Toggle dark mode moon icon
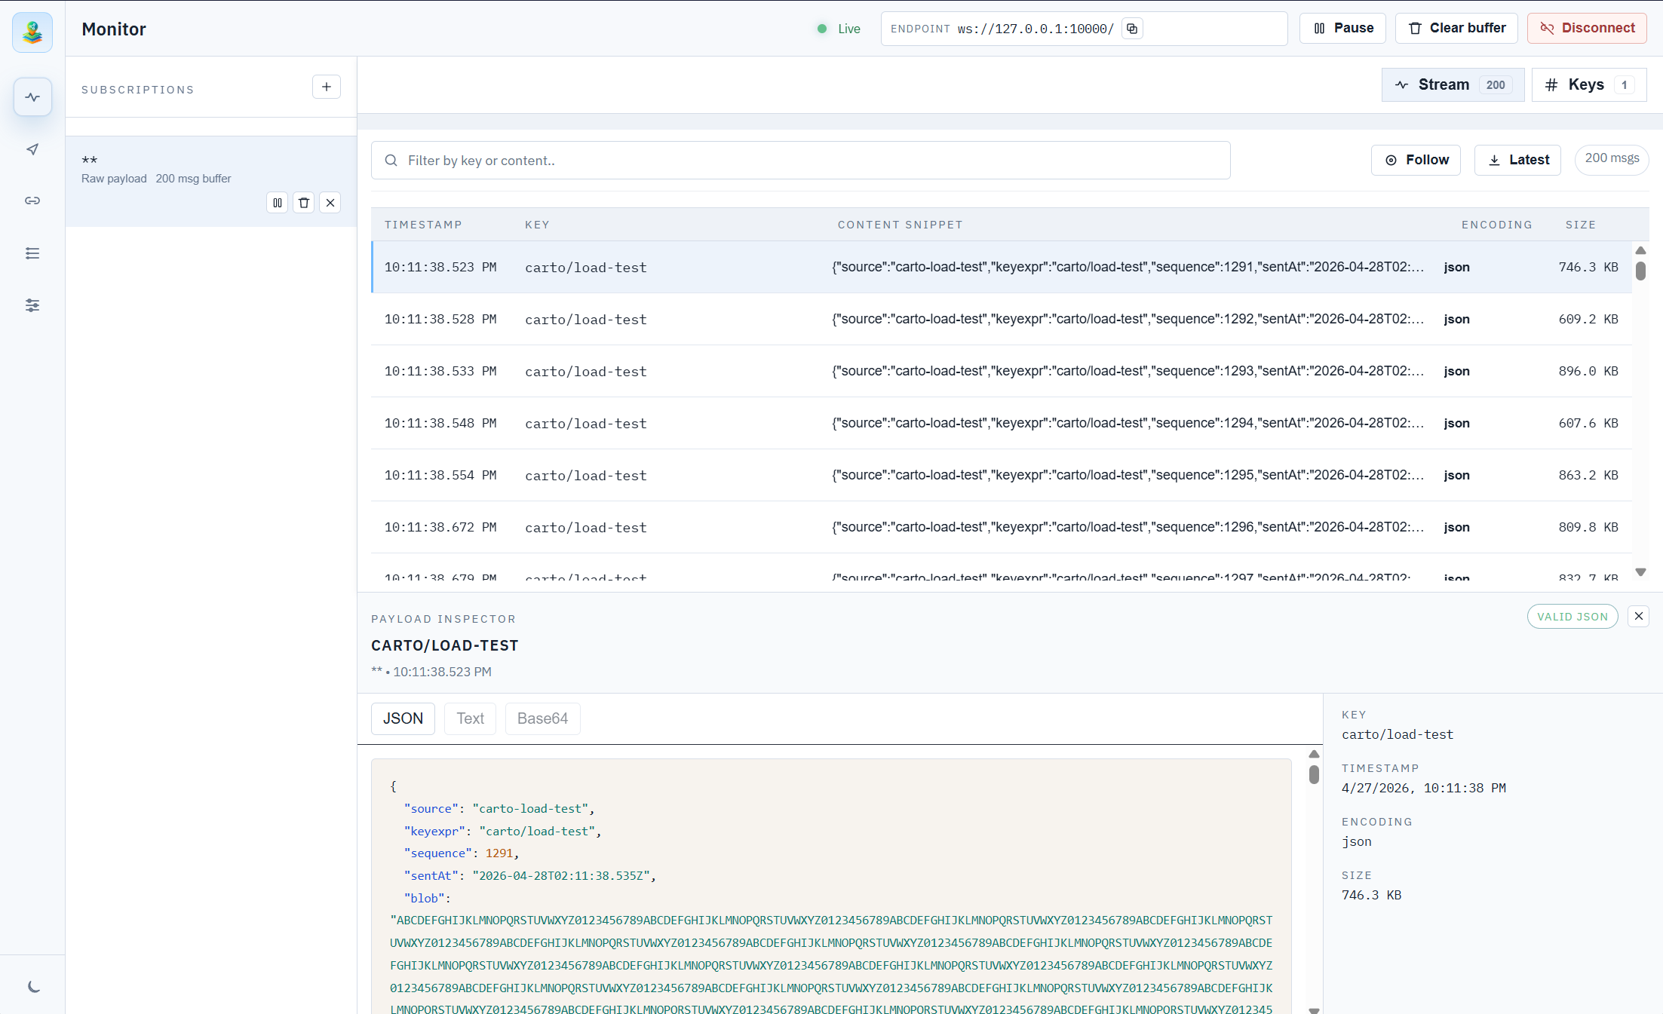 (33, 987)
